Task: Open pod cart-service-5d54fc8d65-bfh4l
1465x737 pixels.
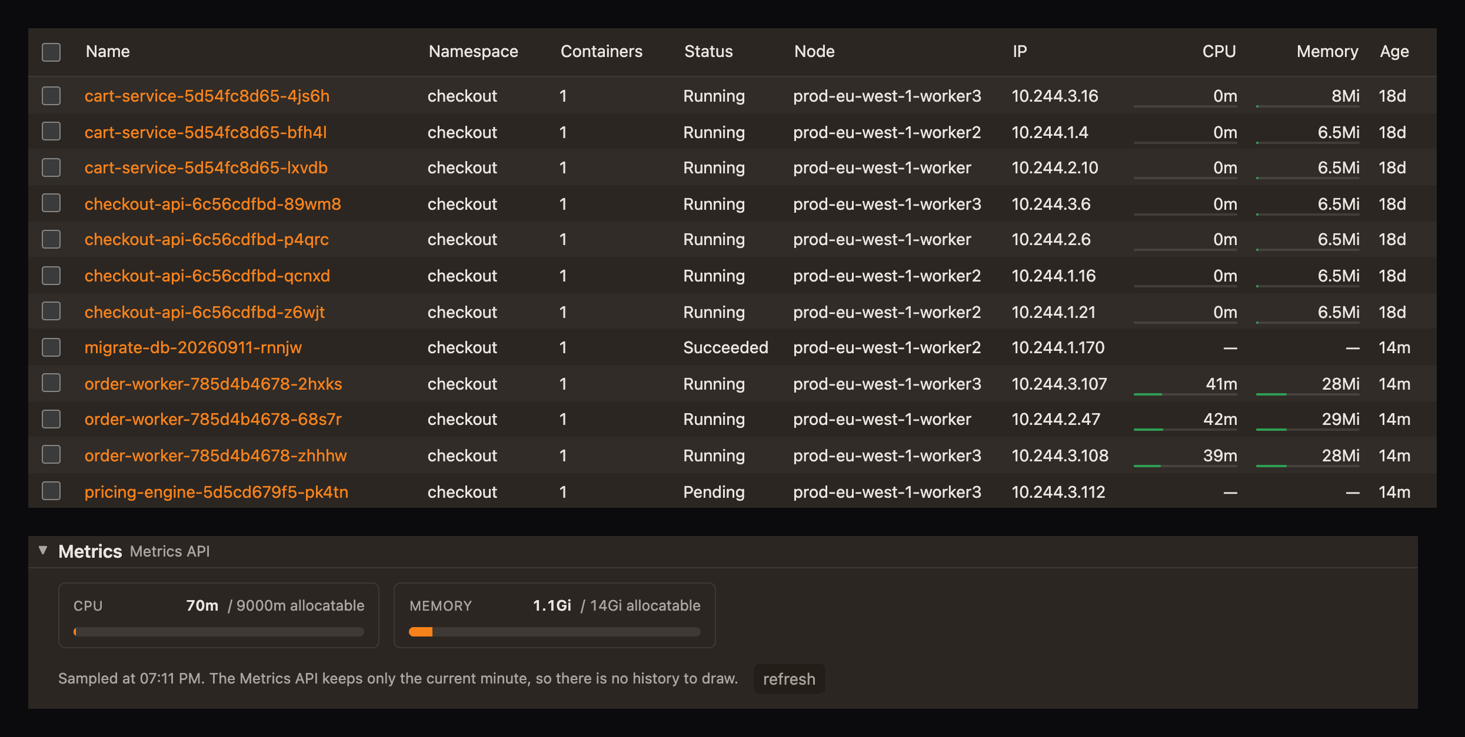Action: 206,132
